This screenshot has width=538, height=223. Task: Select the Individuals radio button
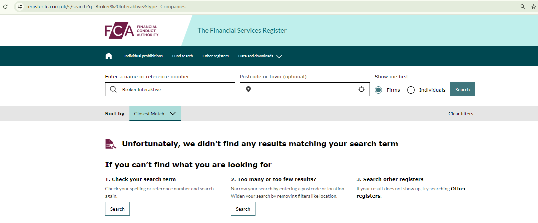click(411, 90)
